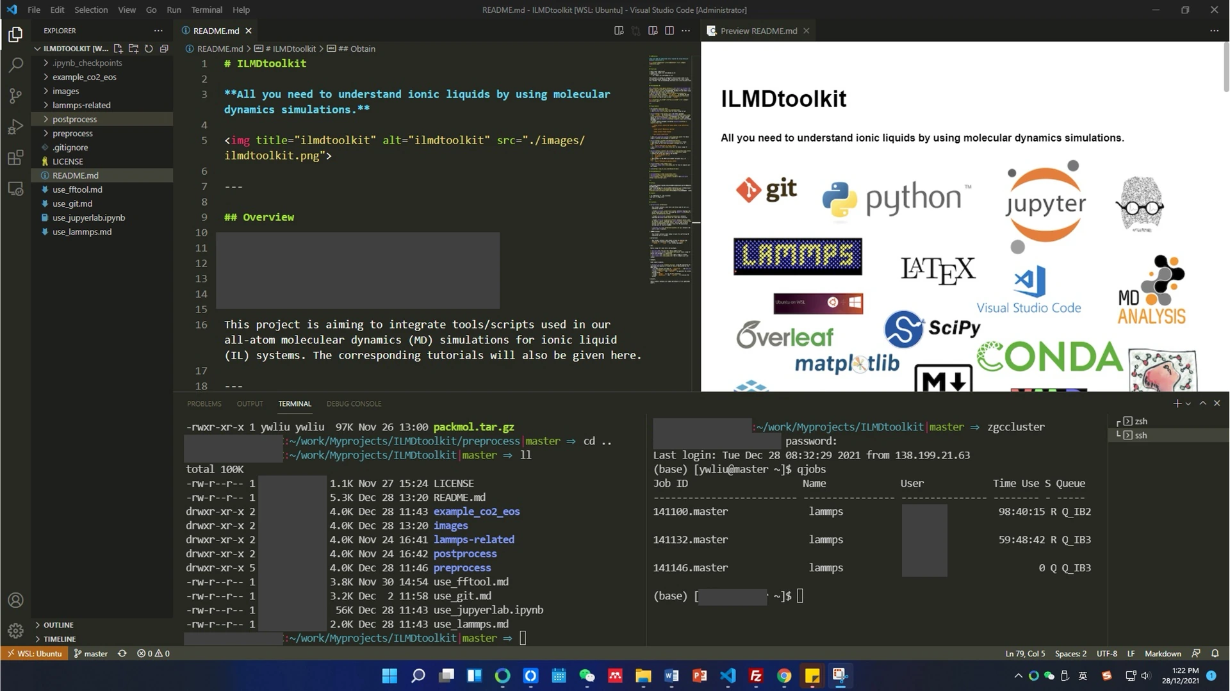Switch to the OUTPUT panel tab
The height and width of the screenshot is (691, 1230).
tap(250, 403)
